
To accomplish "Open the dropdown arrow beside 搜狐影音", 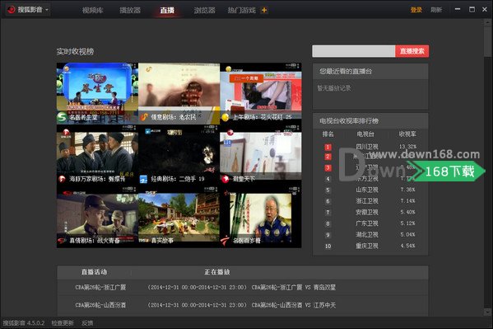I will (47, 10).
